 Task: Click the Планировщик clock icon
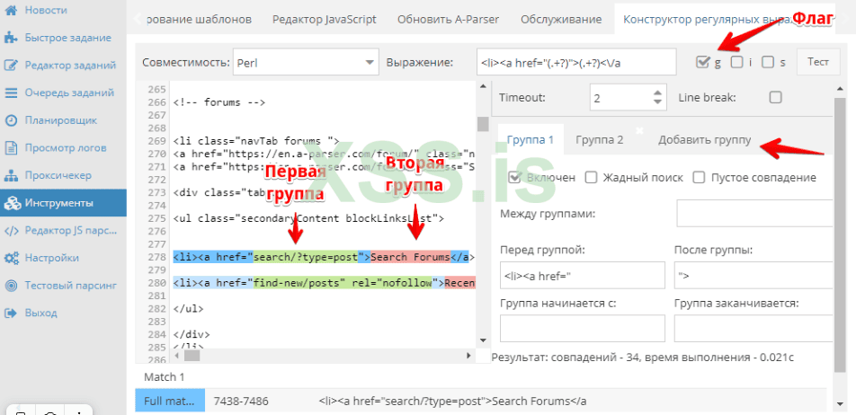11,120
